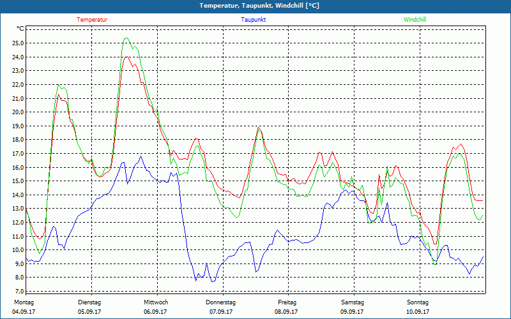Click the 18,0 y-axis value
Viewport: 511px width, 319px height.
point(18,140)
